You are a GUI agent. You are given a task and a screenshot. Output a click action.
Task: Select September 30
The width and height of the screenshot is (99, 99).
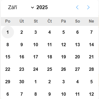coord(22,82)
